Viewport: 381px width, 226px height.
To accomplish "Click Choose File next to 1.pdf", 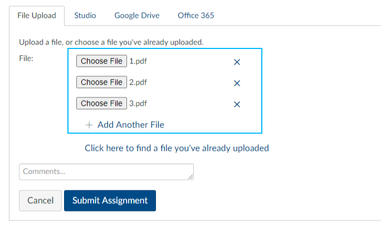I will 101,61.
